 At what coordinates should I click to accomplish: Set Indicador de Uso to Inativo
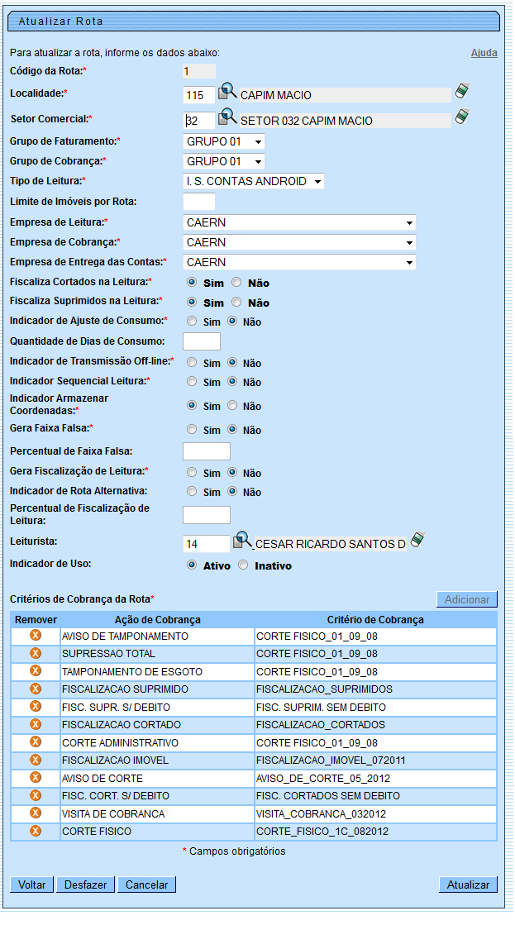(x=243, y=566)
